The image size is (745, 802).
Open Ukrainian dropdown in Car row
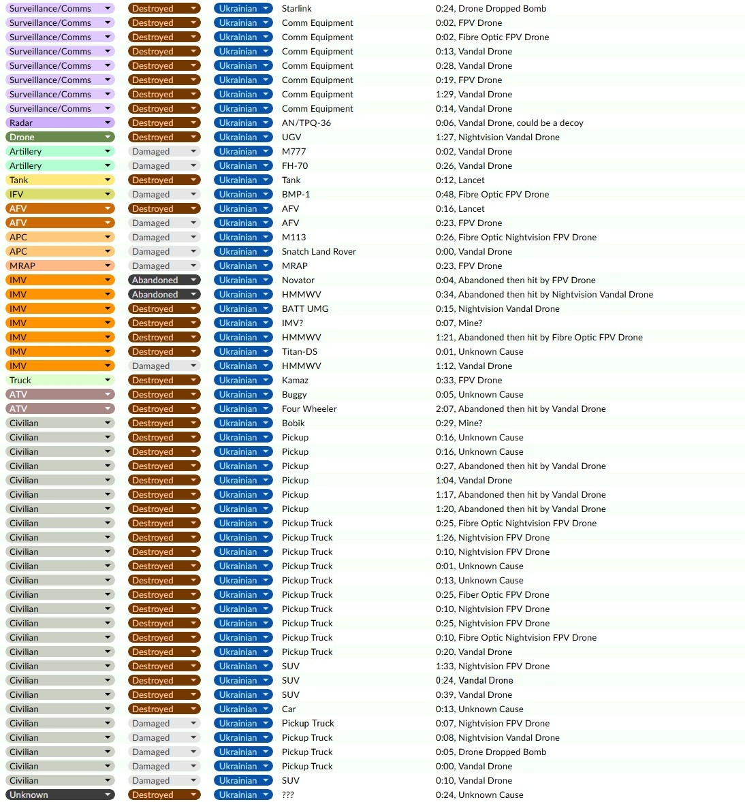[x=243, y=709]
